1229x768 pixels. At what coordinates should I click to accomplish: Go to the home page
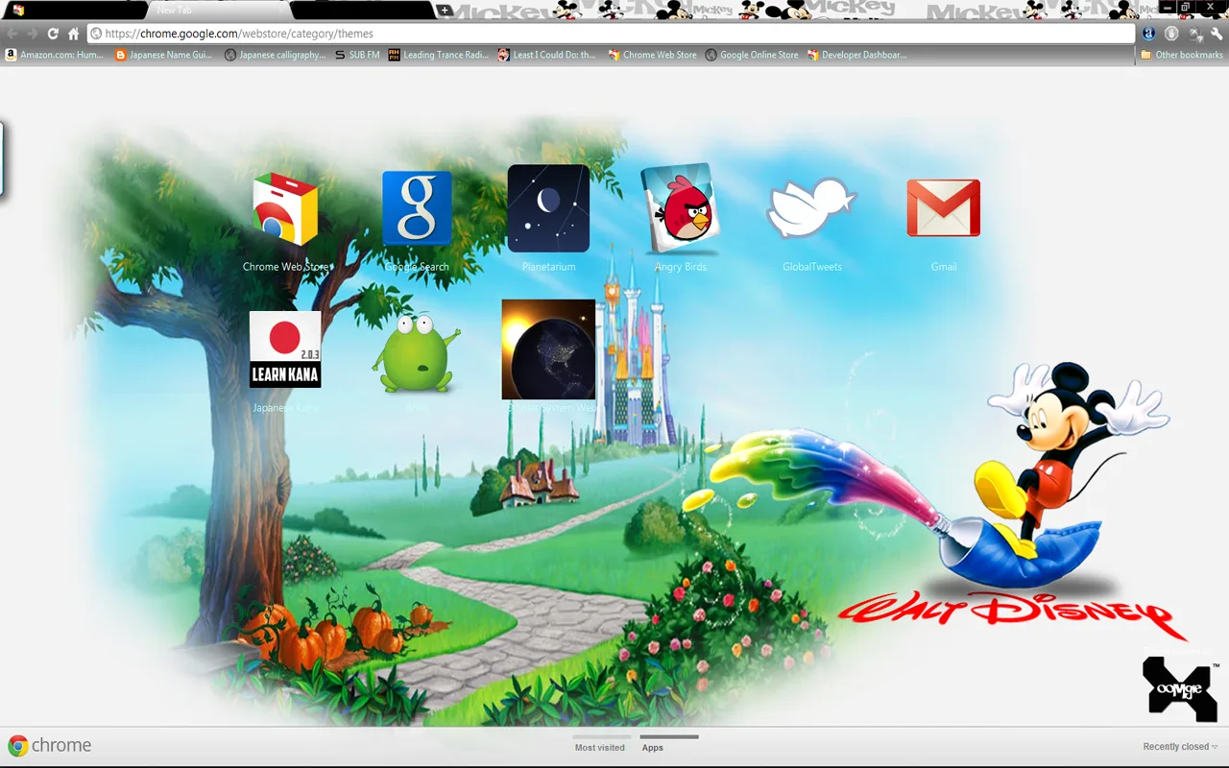click(73, 34)
